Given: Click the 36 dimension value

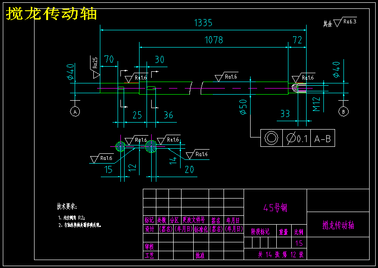Looking at the screenshot, I should pyautogui.click(x=168, y=115).
